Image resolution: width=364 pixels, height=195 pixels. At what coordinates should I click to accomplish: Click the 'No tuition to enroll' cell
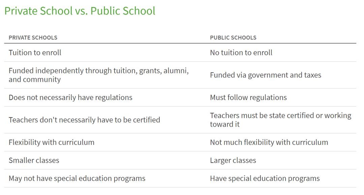click(x=241, y=53)
